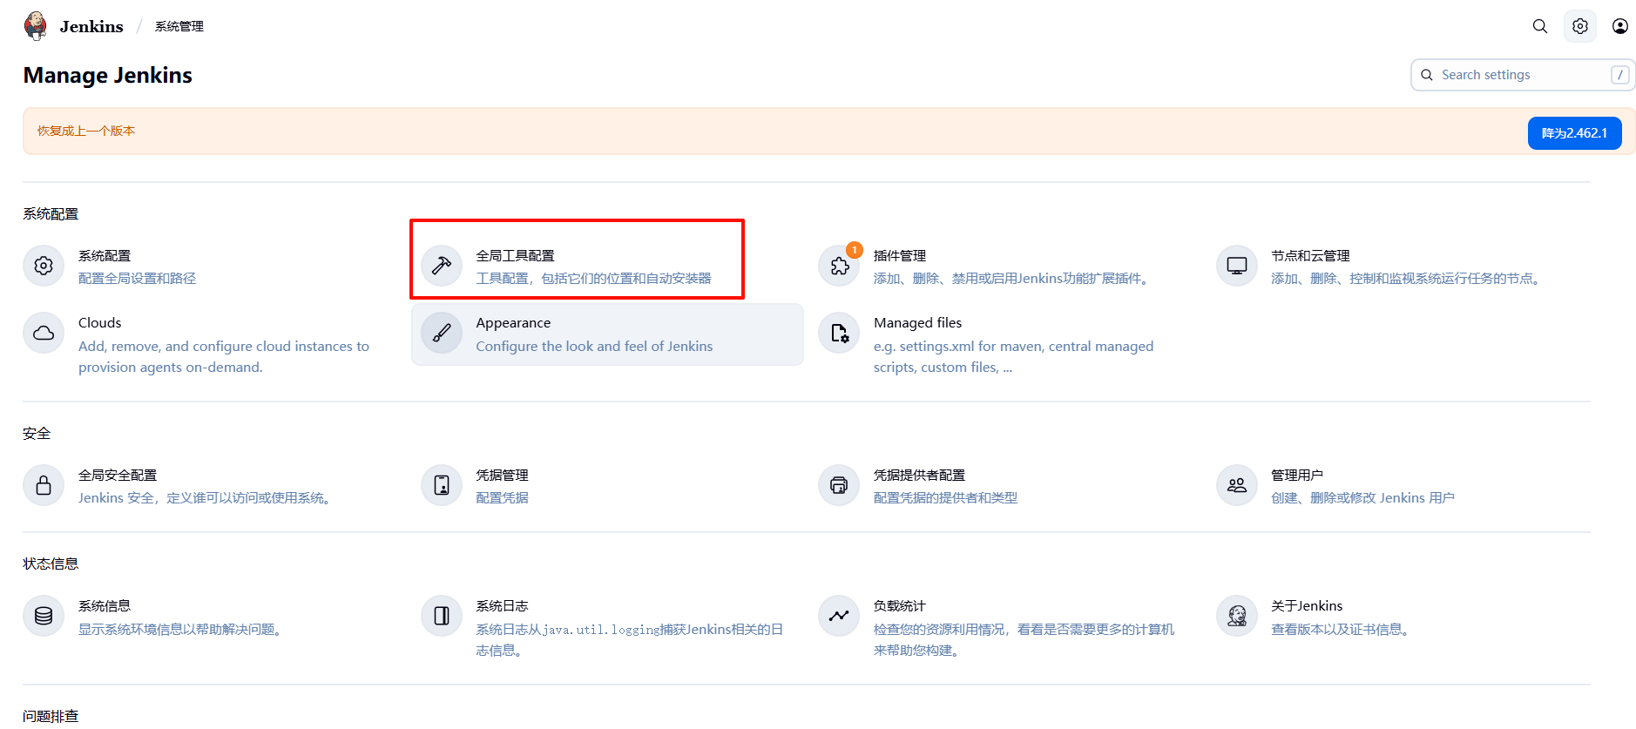Open 凭据提供者配置 providers page

click(x=919, y=475)
